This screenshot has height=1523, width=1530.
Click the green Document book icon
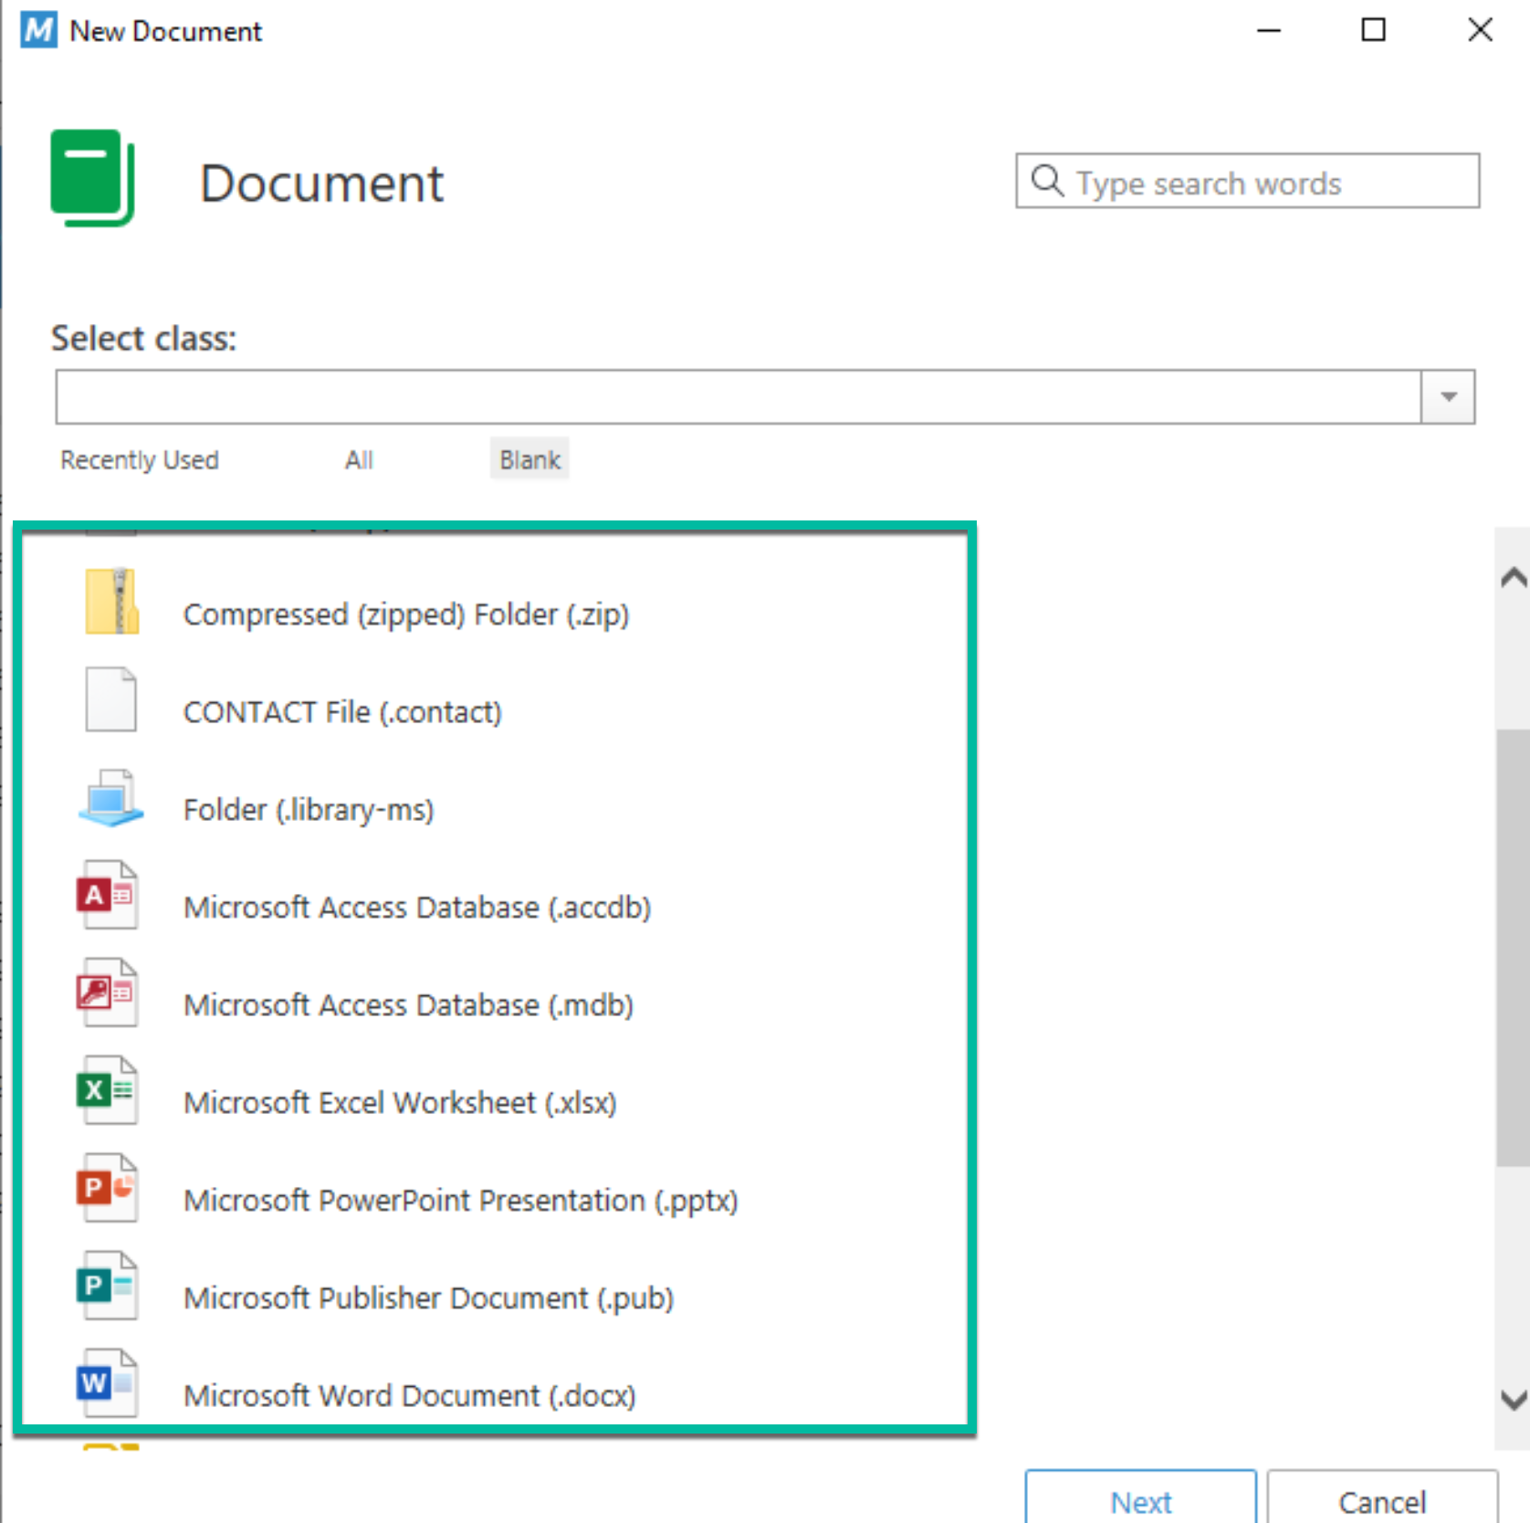[92, 178]
